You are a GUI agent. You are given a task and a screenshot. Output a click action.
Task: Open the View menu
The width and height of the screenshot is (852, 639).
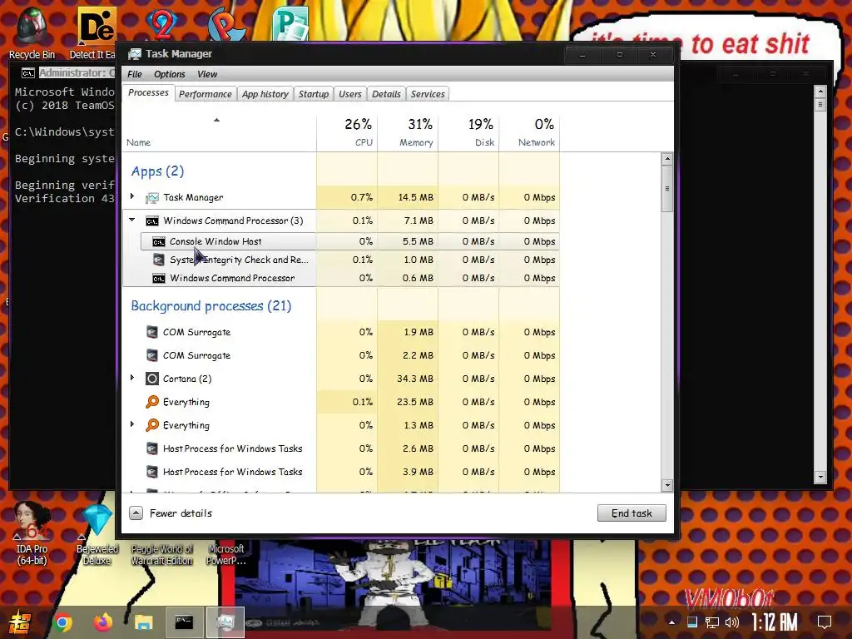click(x=207, y=74)
